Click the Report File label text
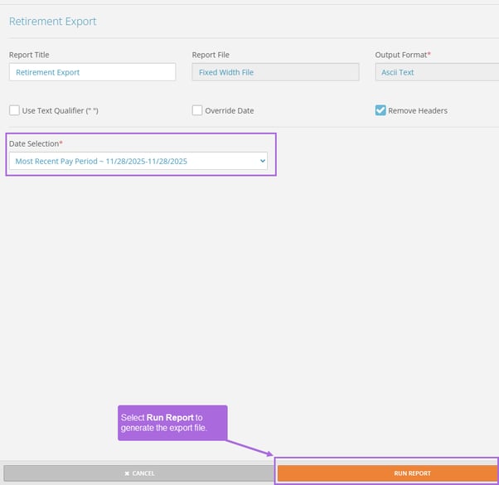This screenshot has height=485, width=499. [211, 55]
